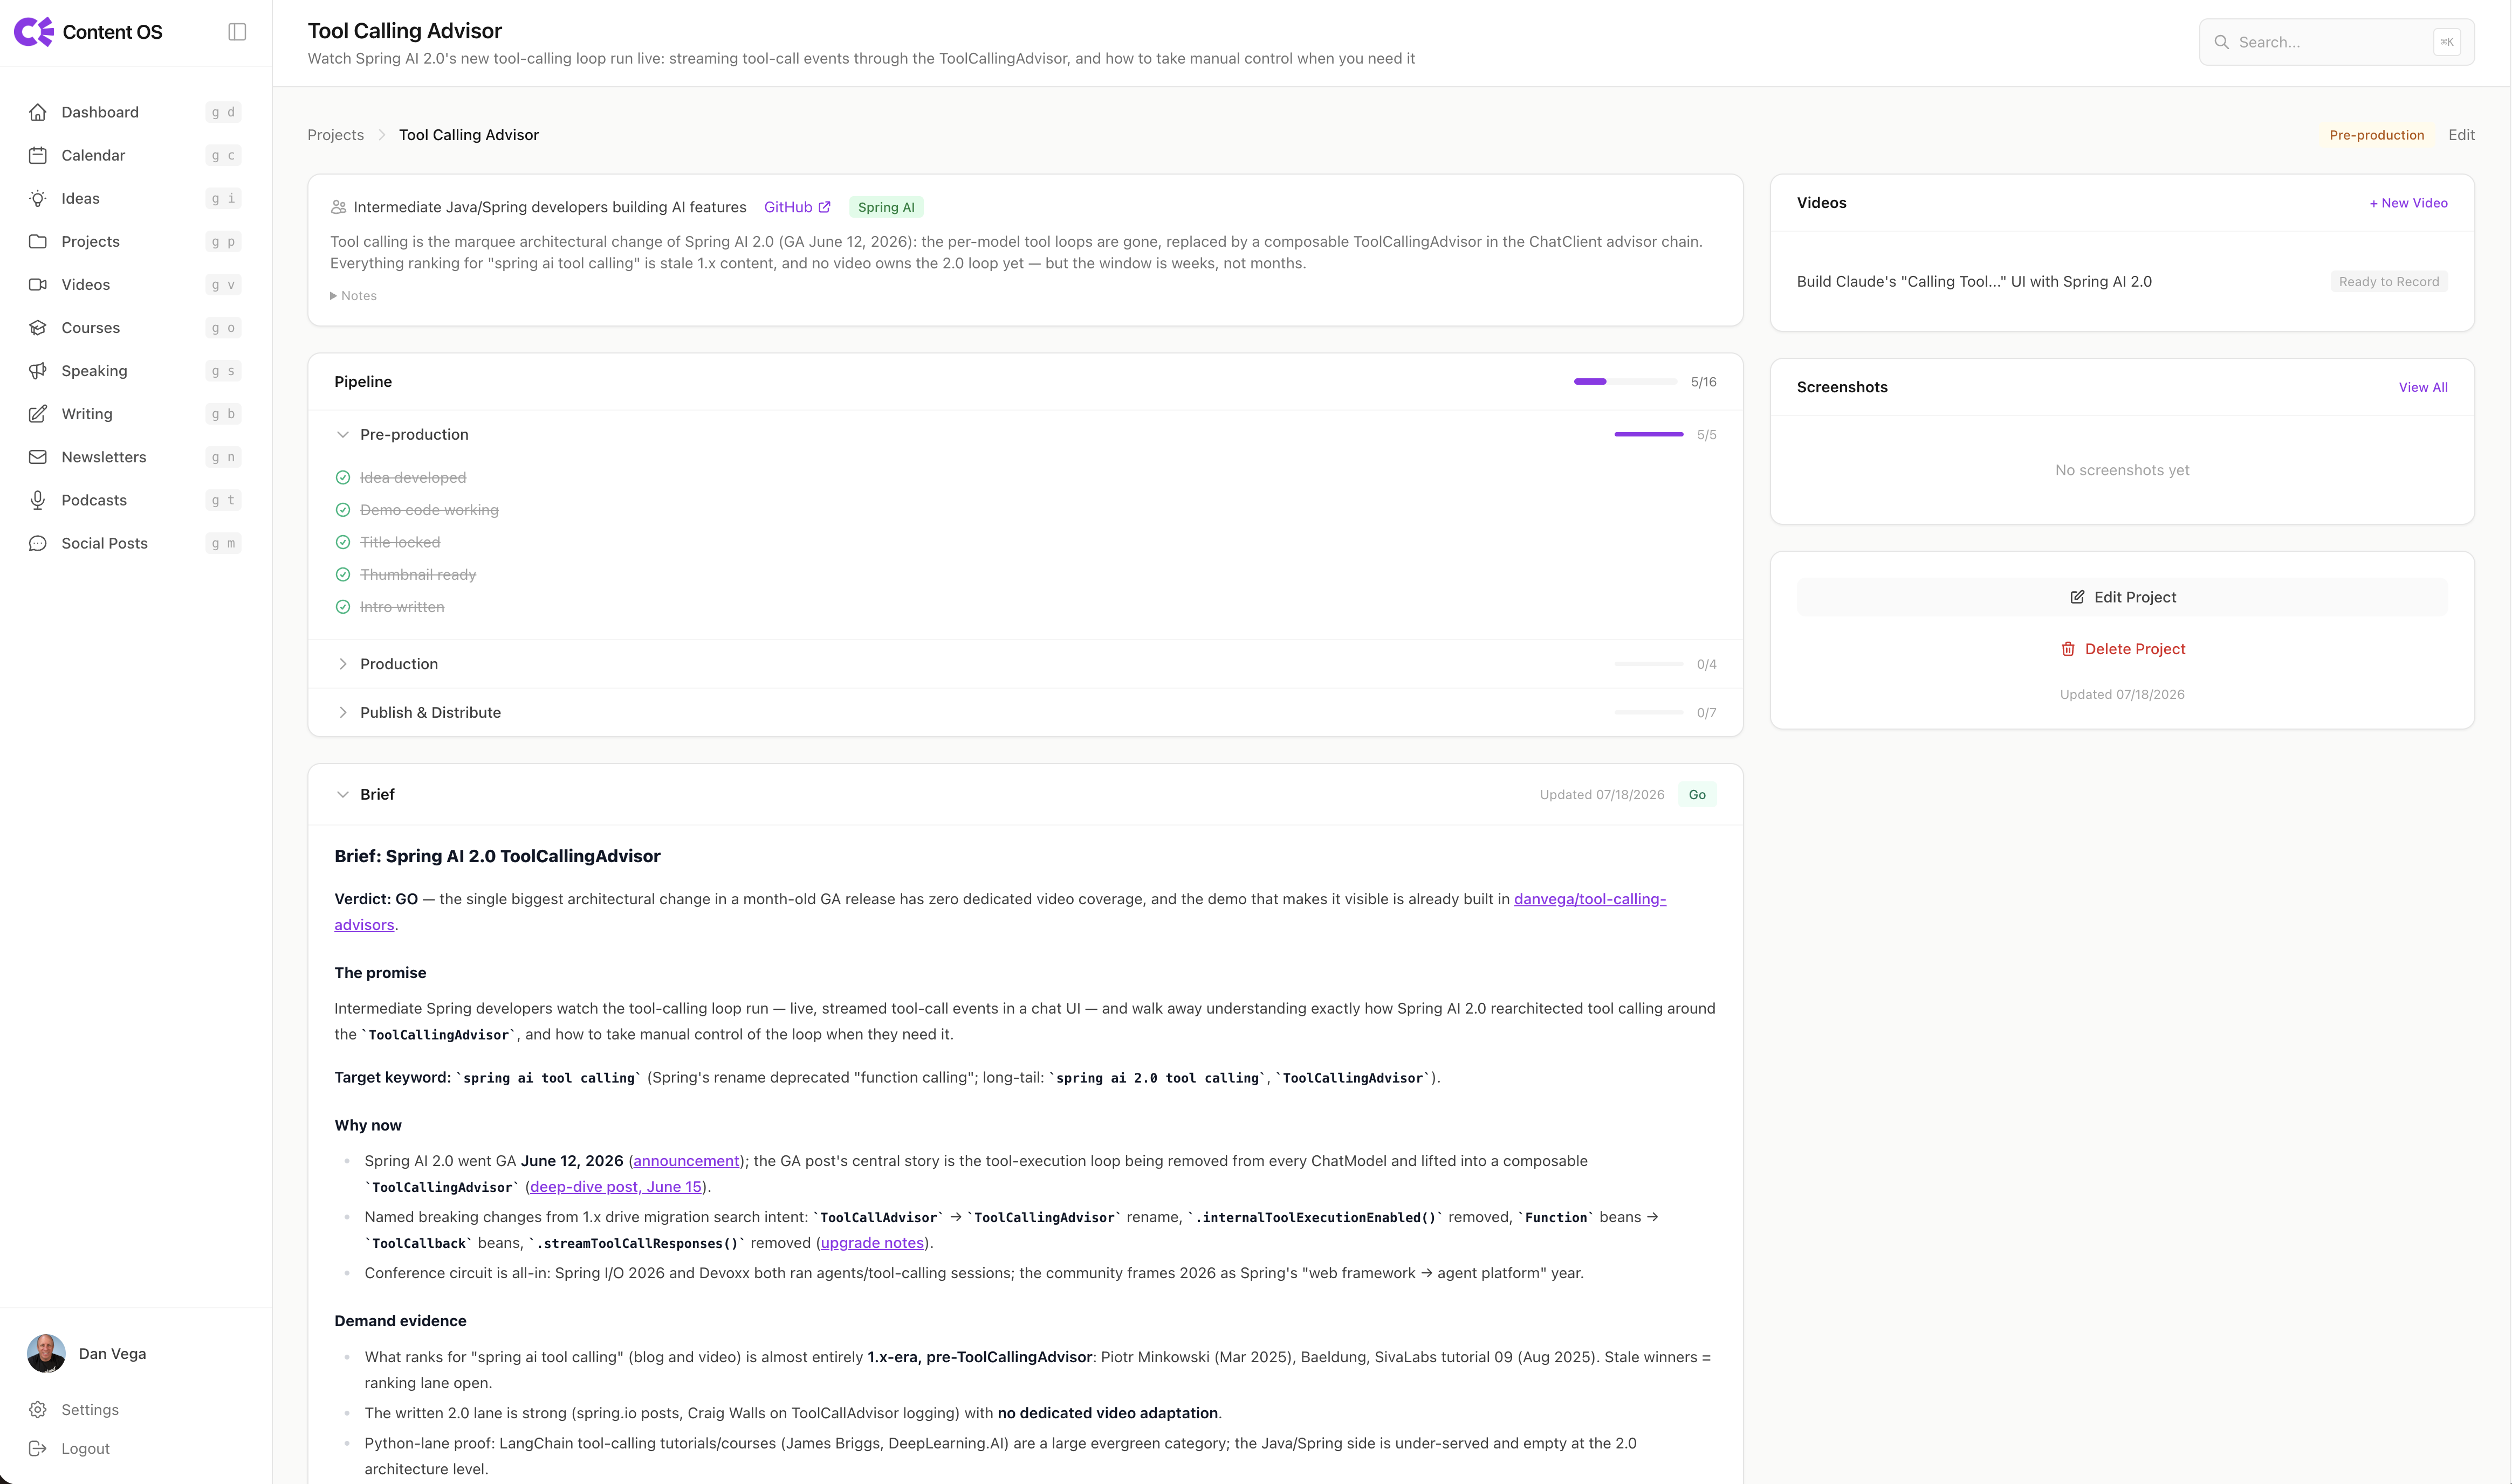Screen dimensions: 2512x1484
Task: Expand the Publish & Distribute section
Action: (x=342, y=713)
